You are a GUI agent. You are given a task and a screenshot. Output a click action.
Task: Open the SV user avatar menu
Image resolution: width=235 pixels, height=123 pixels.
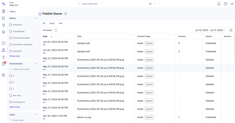(x=232, y=4)
